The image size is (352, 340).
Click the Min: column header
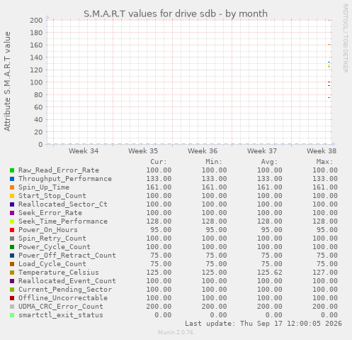pos(214,162)
